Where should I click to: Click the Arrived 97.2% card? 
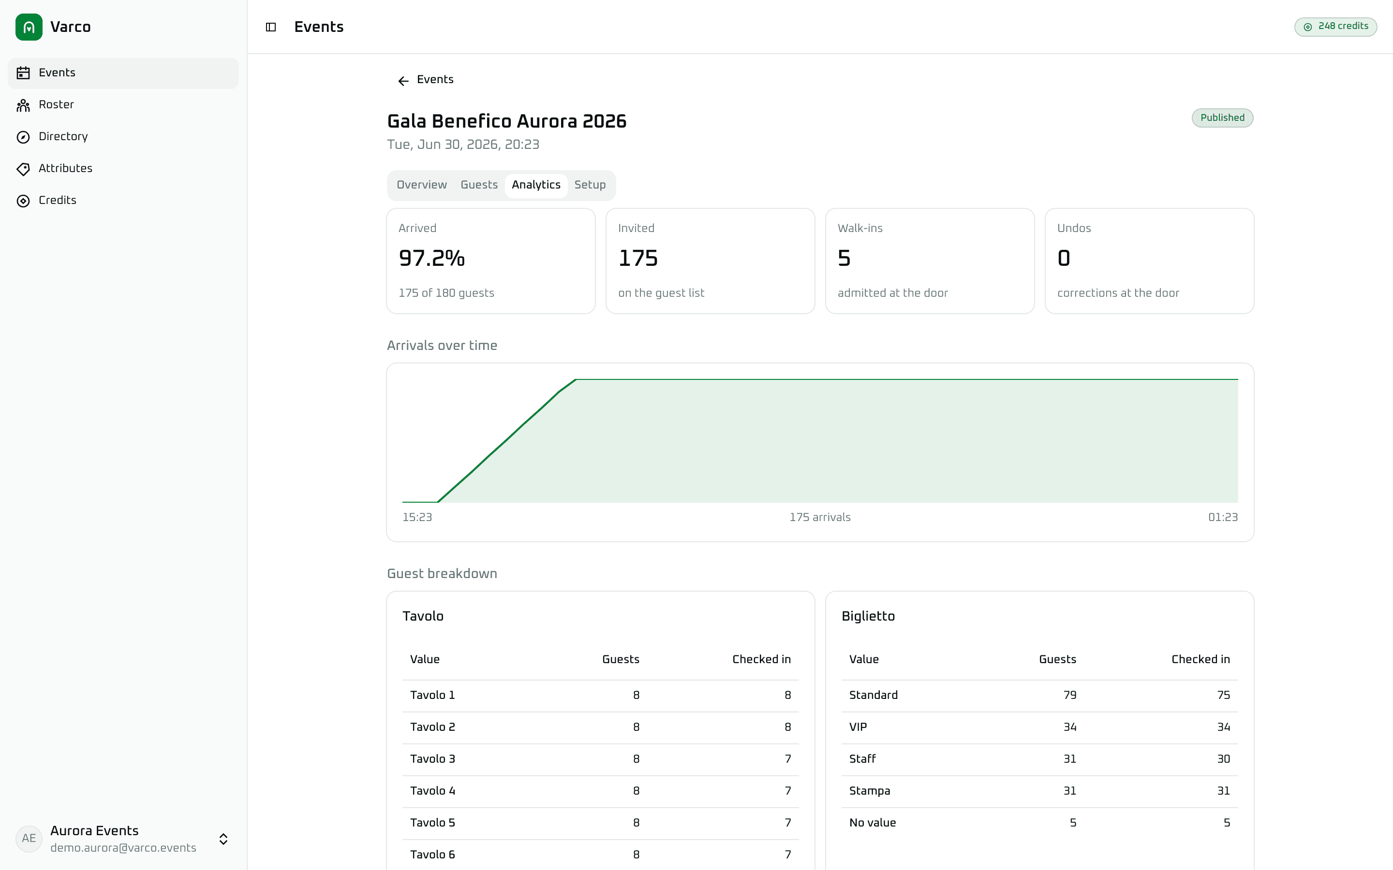pyautogui.click(x=490, y=261)
